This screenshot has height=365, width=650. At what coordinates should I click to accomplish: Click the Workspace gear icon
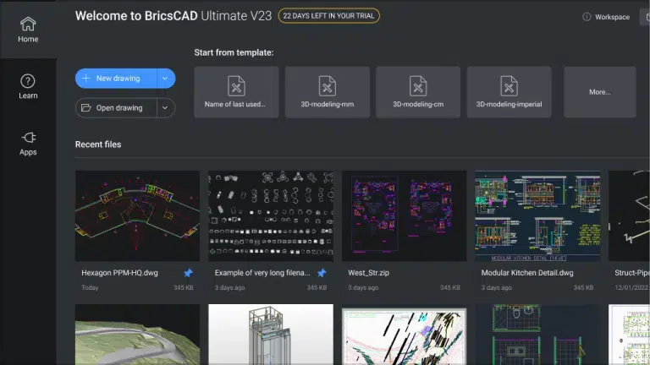(x=587, y=17)
